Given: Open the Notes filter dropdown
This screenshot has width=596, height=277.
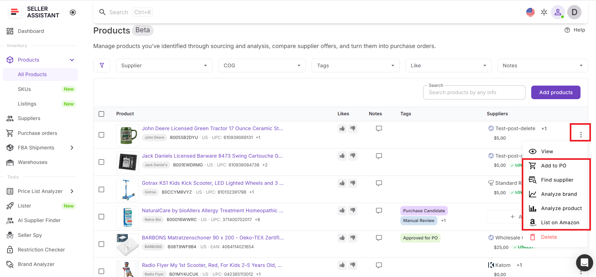Looking at the screenshot, I should click(x=543, y=65).
